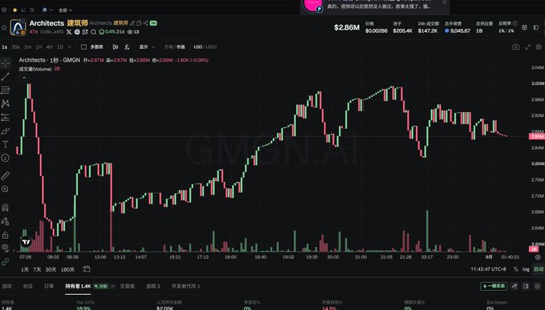Open the 开发者代币 1 tab

[x=186, y=286]
